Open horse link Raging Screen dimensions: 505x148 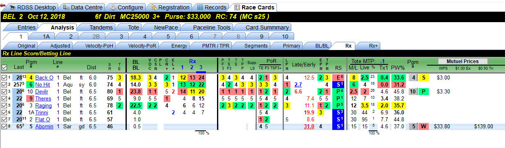point(43,105)
